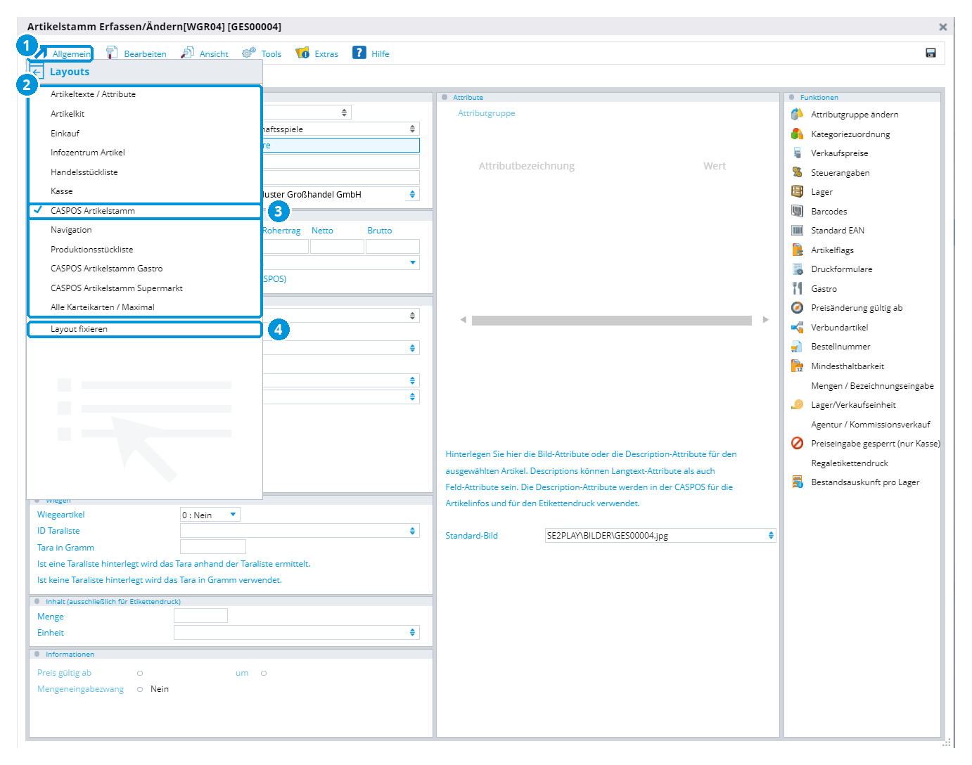
Task: Open Steuerangaben function
Action: (x=840, y=173)
